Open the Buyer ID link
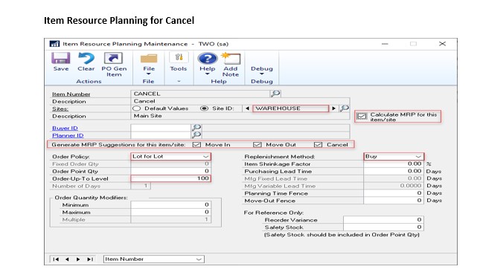The width and height of the screenshot is (477, 275). click(65, 129)
